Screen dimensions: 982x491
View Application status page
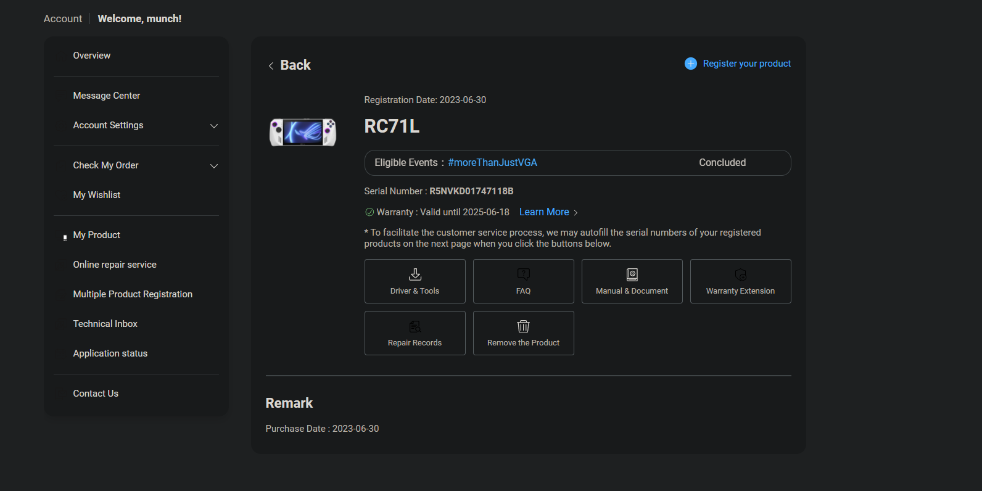110,353
